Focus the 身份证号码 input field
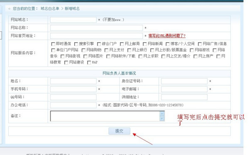 (184, 81)
